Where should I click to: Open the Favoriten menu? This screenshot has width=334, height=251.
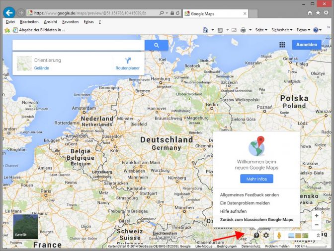click(70, 22)
